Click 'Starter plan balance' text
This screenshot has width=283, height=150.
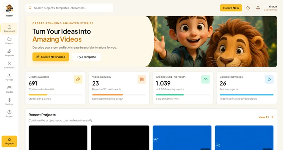coord(40,99)
